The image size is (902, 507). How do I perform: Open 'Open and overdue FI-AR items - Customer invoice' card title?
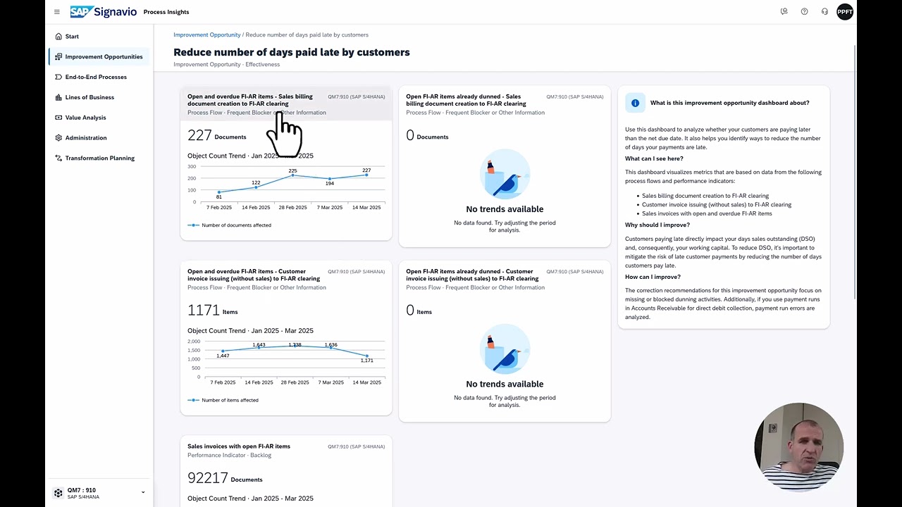tap(254, 275)
